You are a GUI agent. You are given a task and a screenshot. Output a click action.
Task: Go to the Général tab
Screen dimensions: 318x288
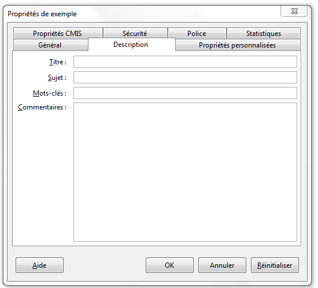(50, 45)
